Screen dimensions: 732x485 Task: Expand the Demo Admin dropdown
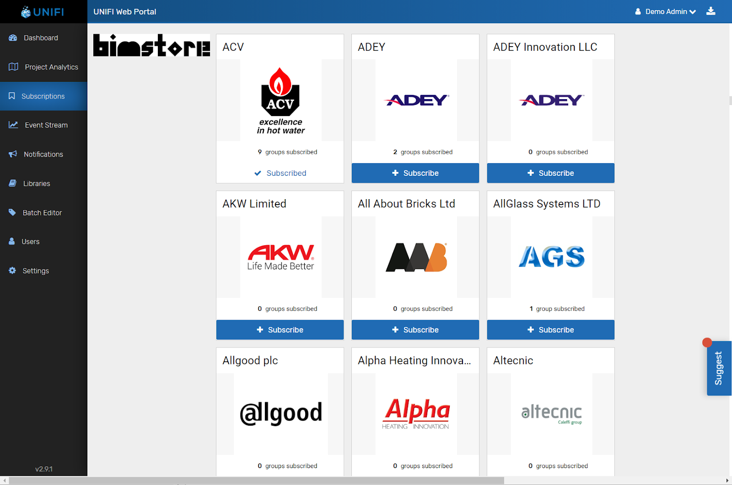pos(666,11)
